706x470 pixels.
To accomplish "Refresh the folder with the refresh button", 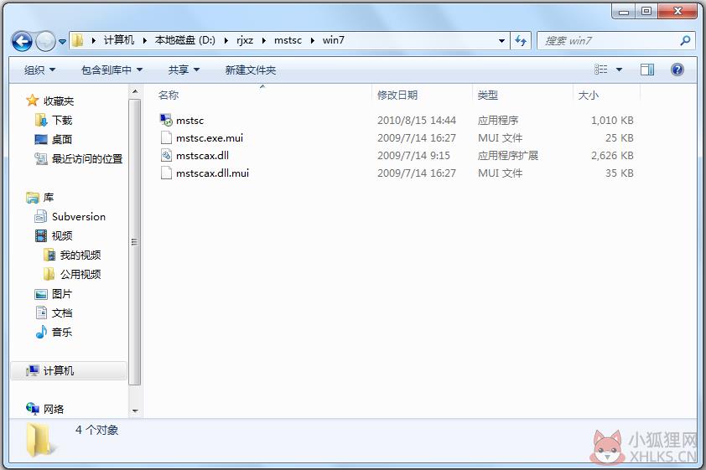I will pos(521,40).
